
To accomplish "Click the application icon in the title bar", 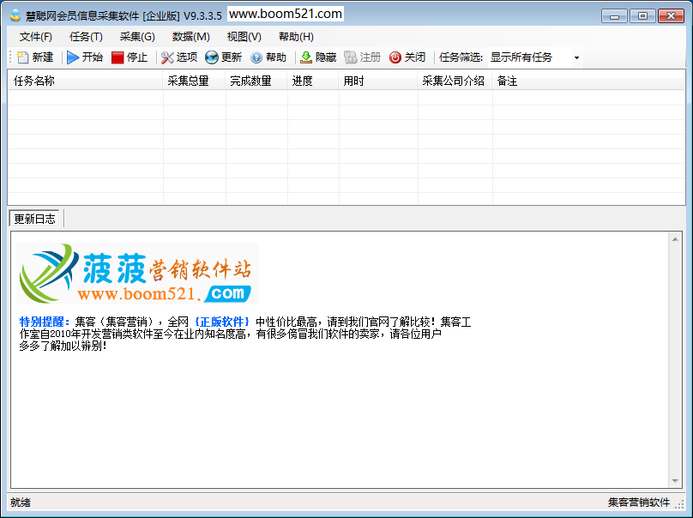I will tap(15, 16).
